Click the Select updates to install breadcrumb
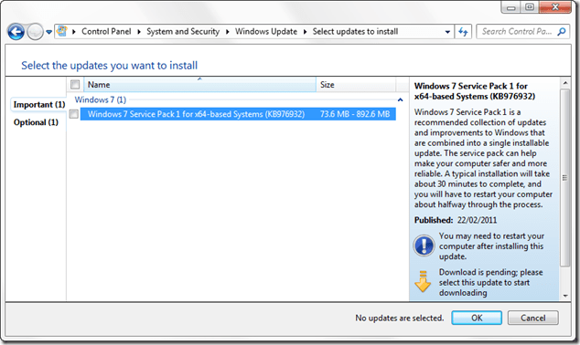580x345 pixels. [x=355, y=32]
